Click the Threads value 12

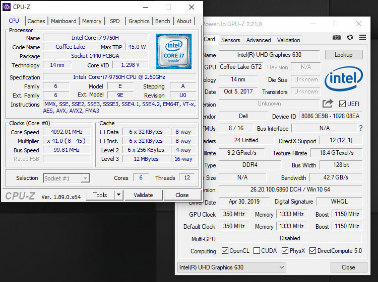coord(187,177)
